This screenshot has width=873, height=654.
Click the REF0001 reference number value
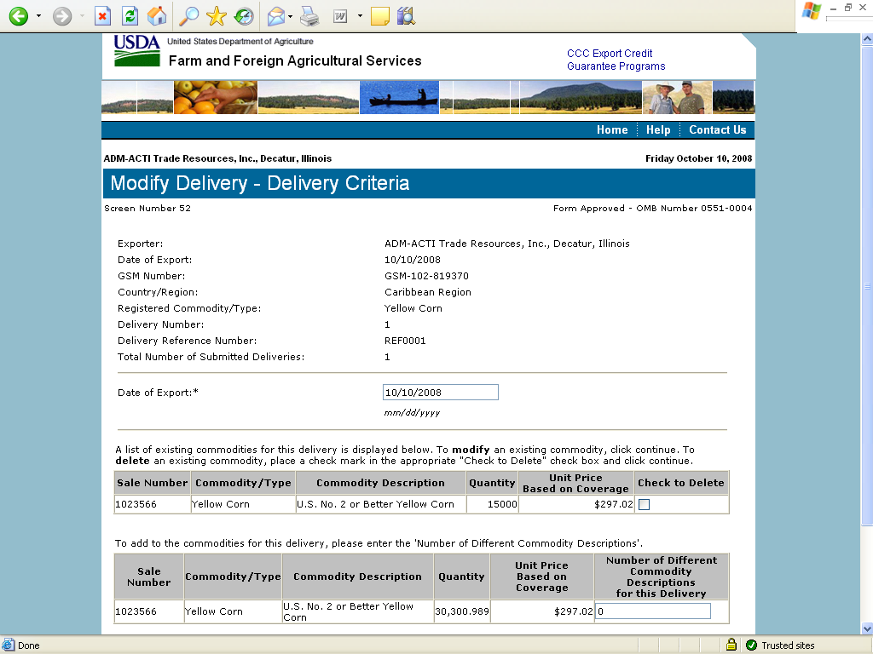click(405, 341)
